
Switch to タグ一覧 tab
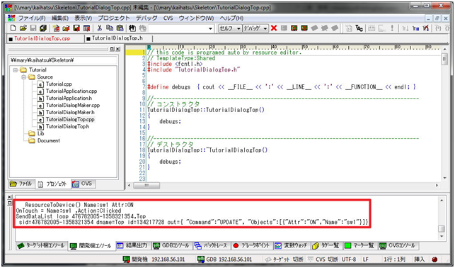coord(326,245)
